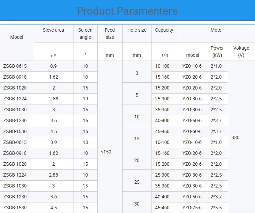
Task: Select the Hole size column header
Action: pos(137,30)
